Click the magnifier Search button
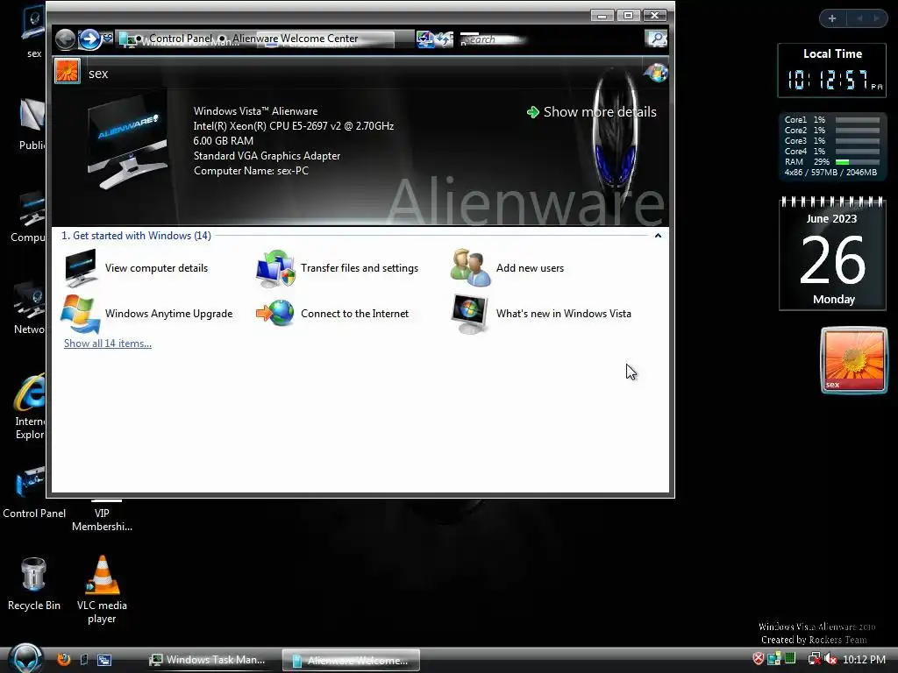The width and height of the screenshot is (898, 673). (656, 39)
